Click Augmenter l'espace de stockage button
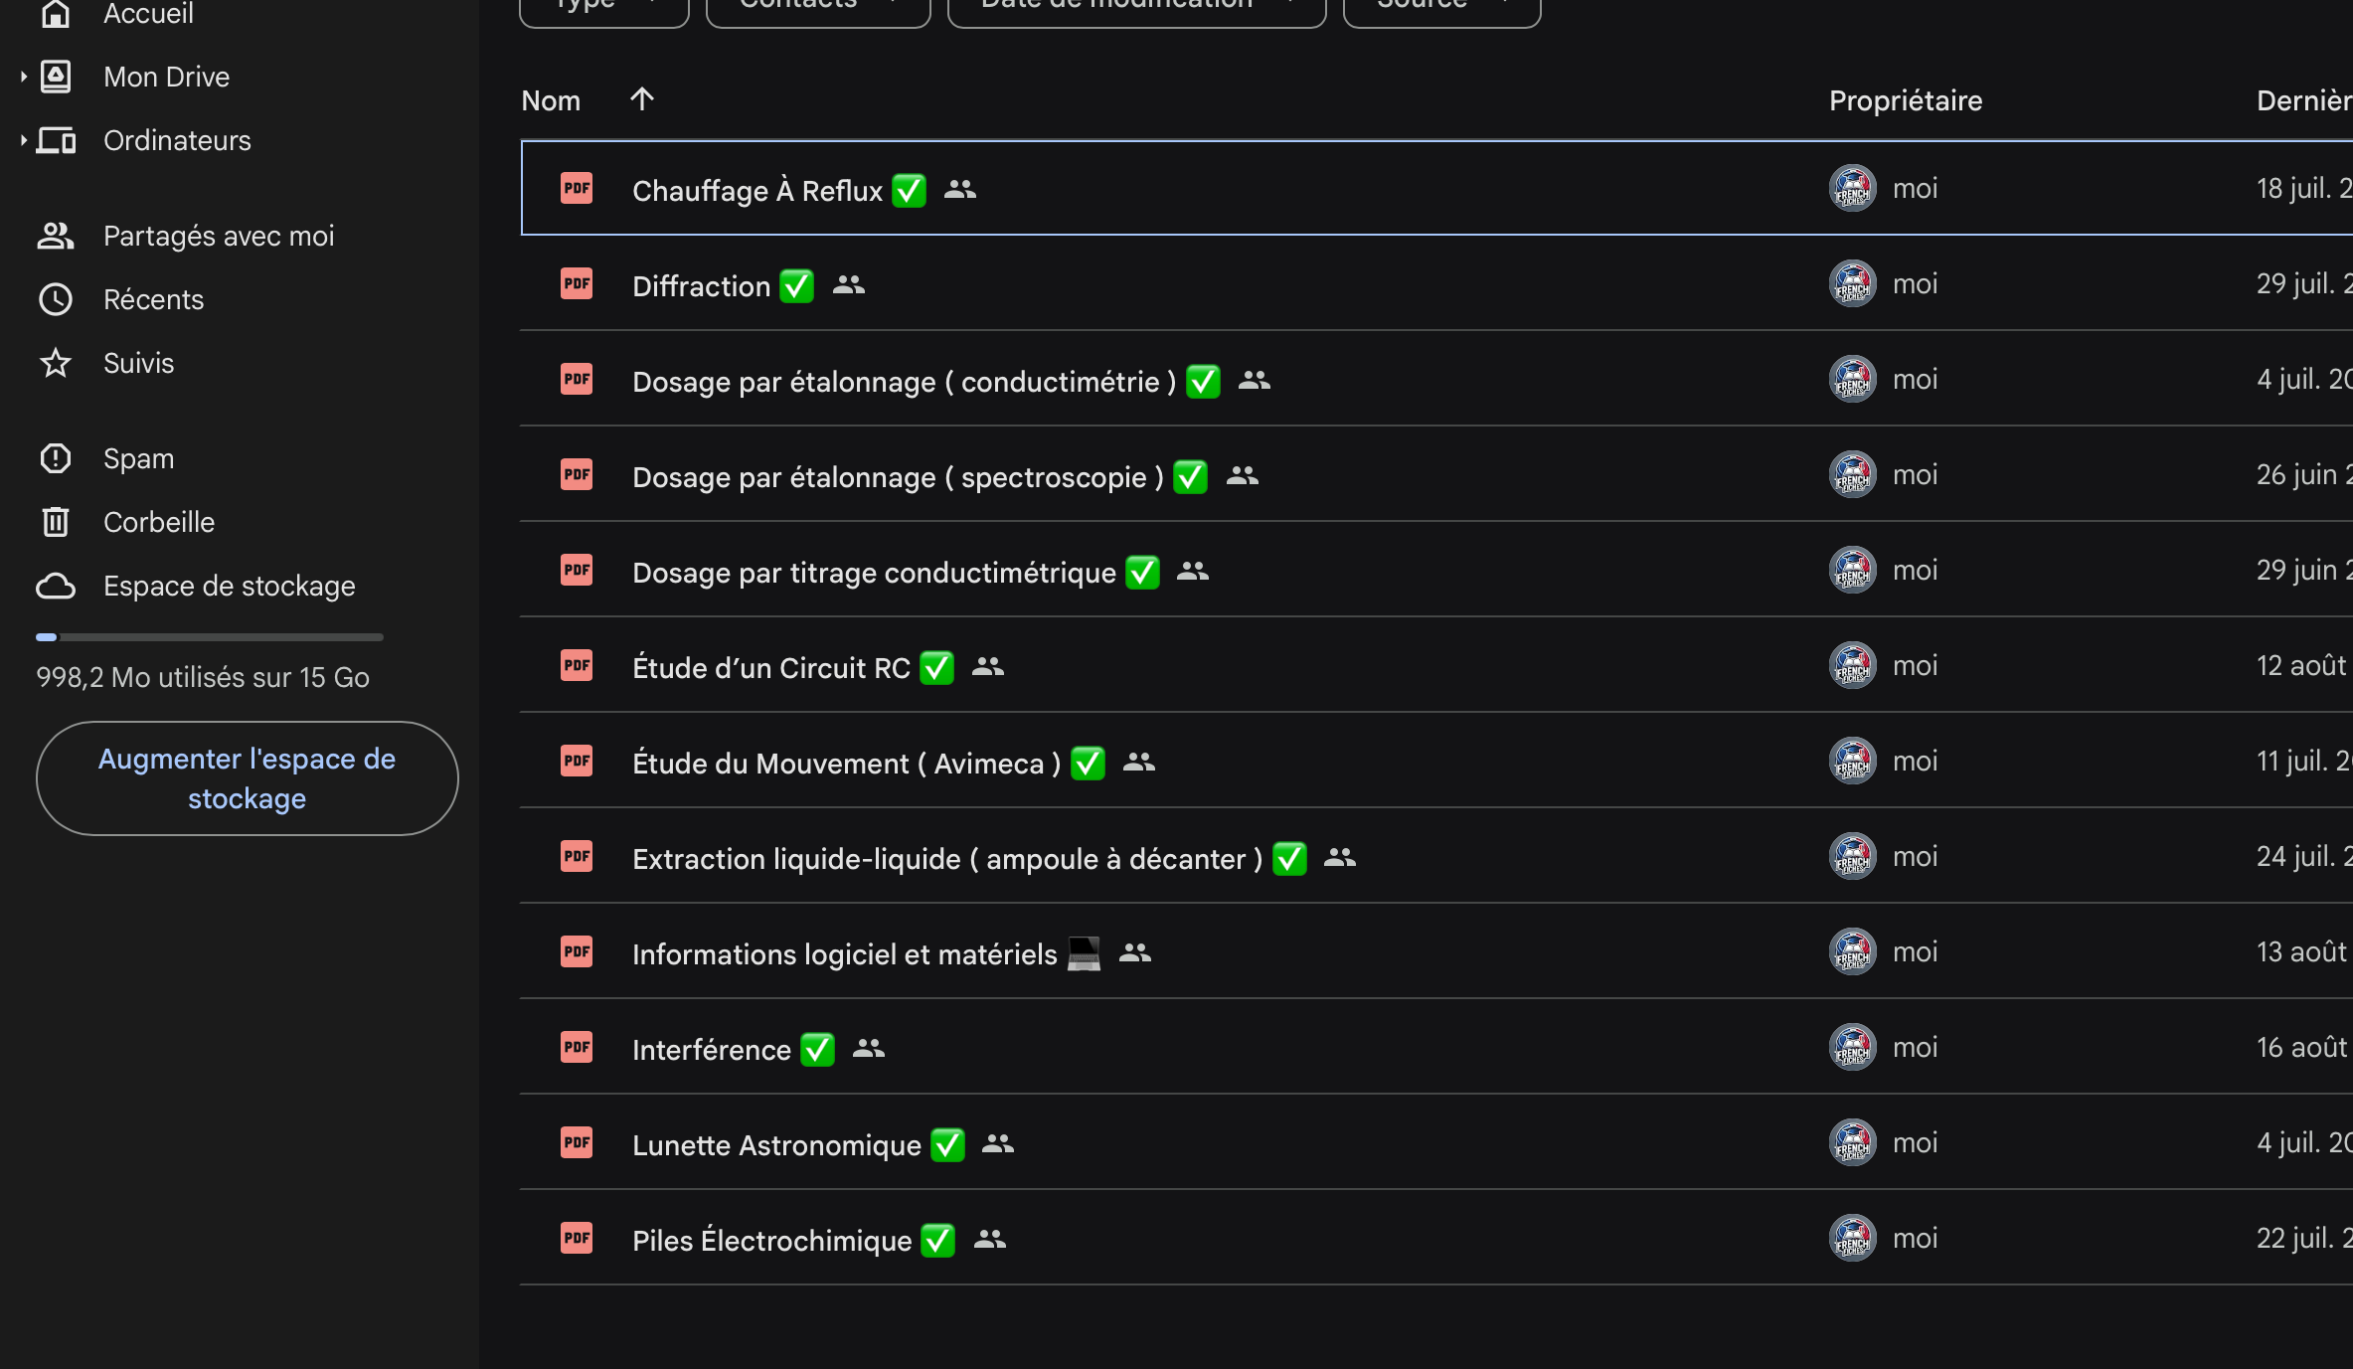Screen dimensions: 2353x1369 (x=247, y=778)
